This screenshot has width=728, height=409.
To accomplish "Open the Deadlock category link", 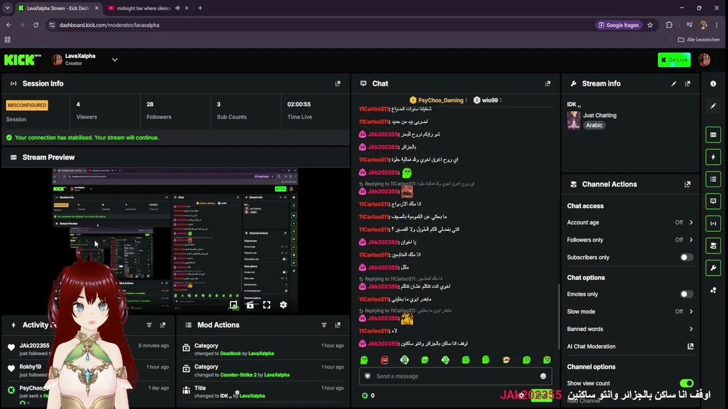I will pos(230,353).
